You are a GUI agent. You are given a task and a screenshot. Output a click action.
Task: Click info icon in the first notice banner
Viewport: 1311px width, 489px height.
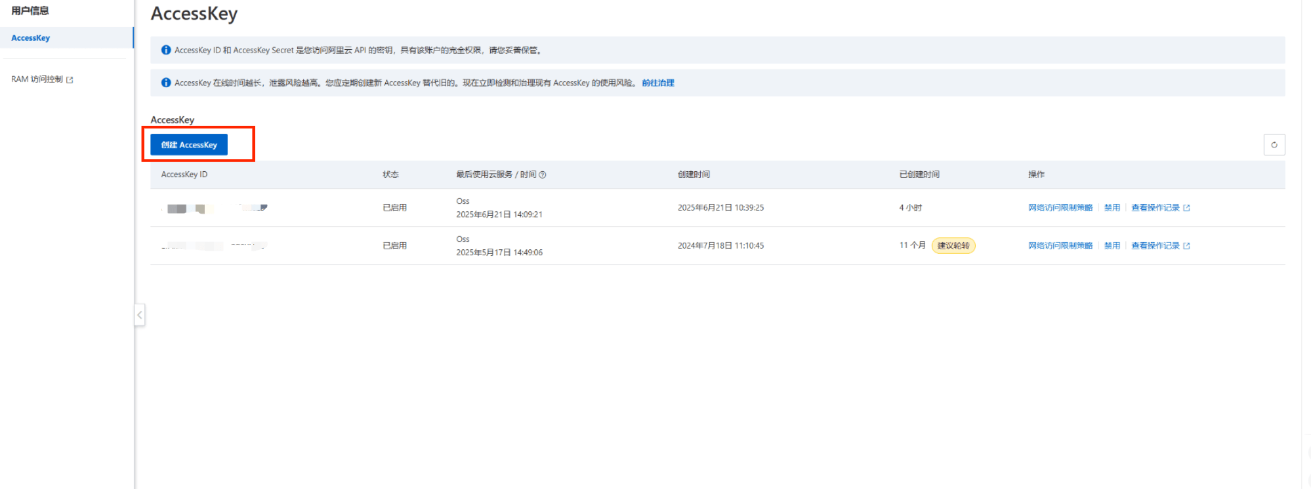point(166,50)
